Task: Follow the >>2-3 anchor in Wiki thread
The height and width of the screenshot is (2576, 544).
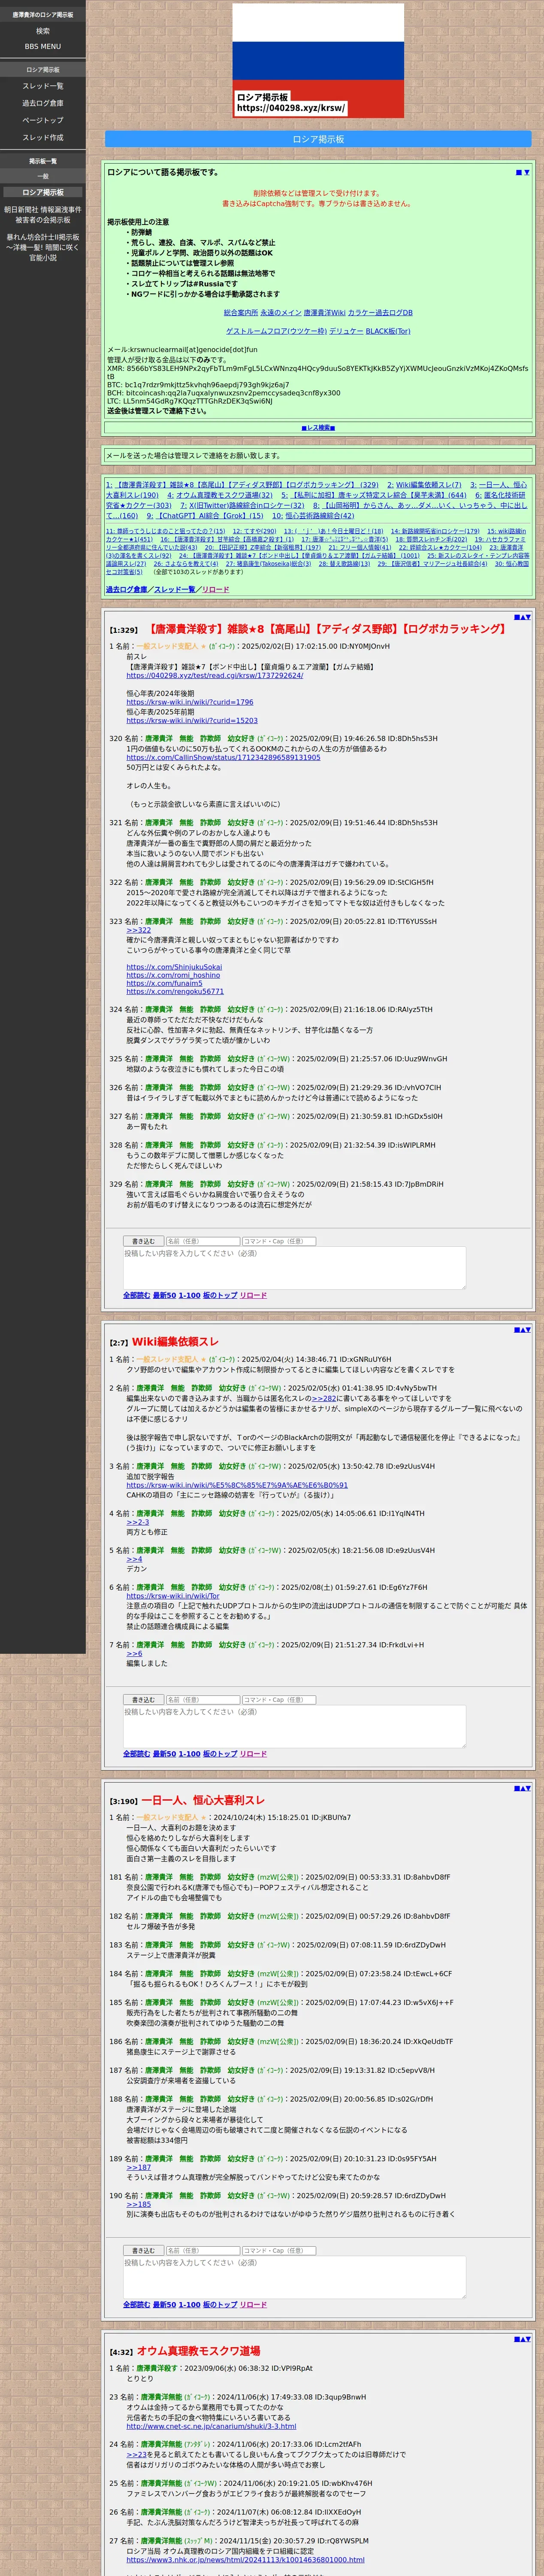Action: point(138,1522)
